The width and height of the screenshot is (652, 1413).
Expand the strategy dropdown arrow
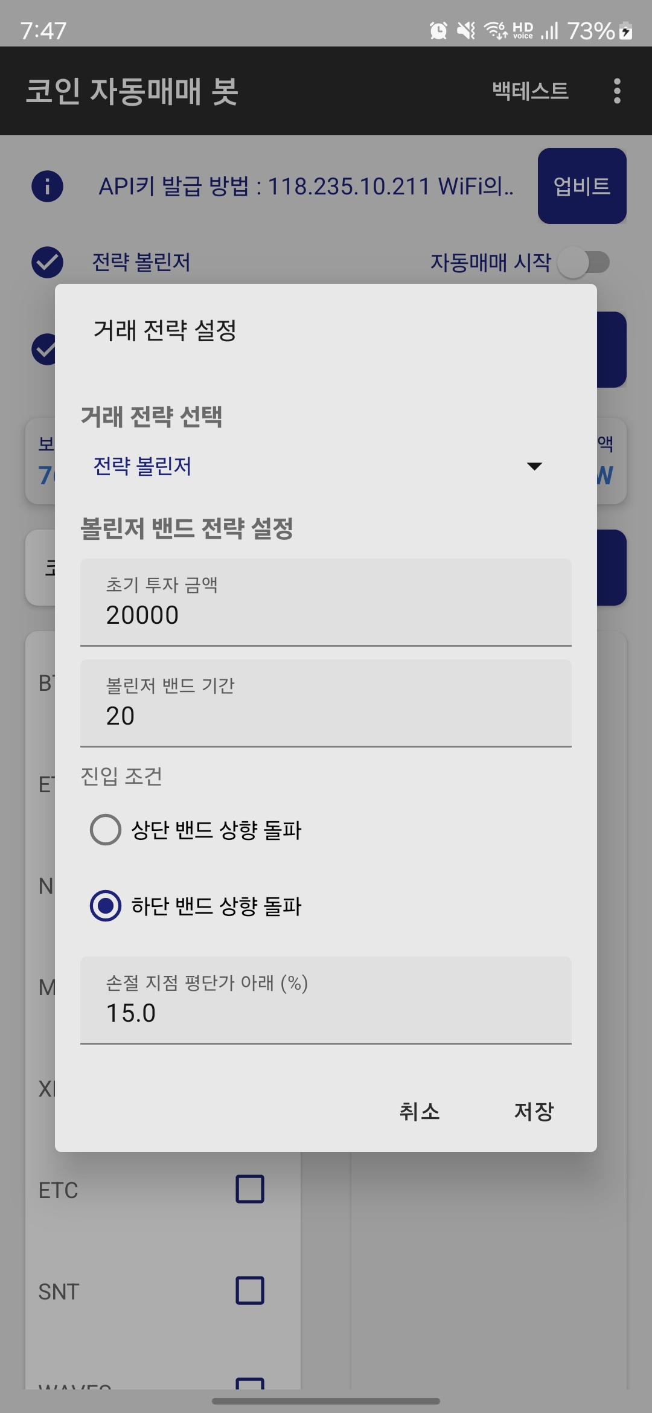(534, 466)
